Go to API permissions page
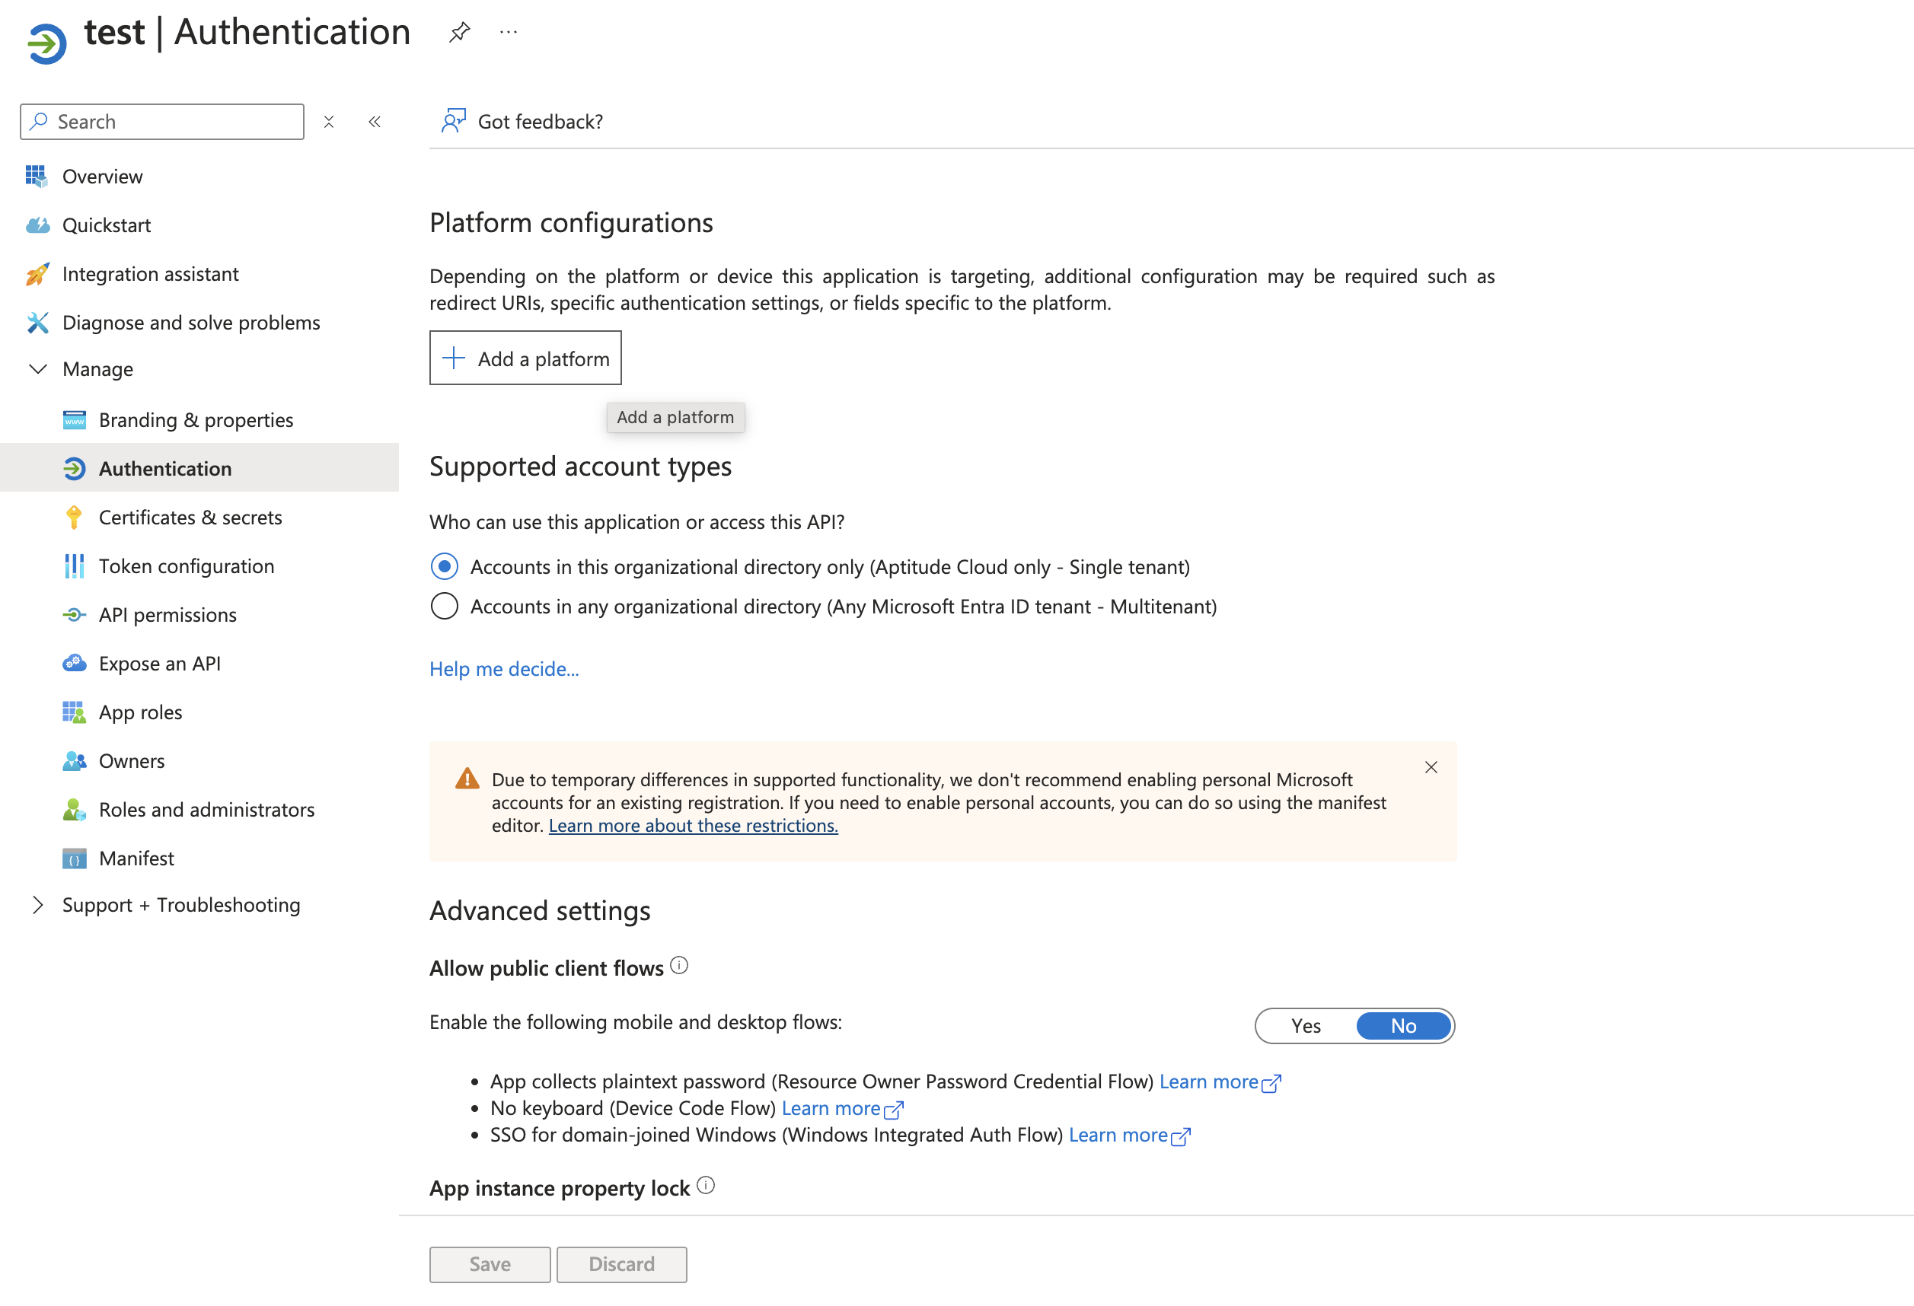1914x1306 pixels. [167, 614]
